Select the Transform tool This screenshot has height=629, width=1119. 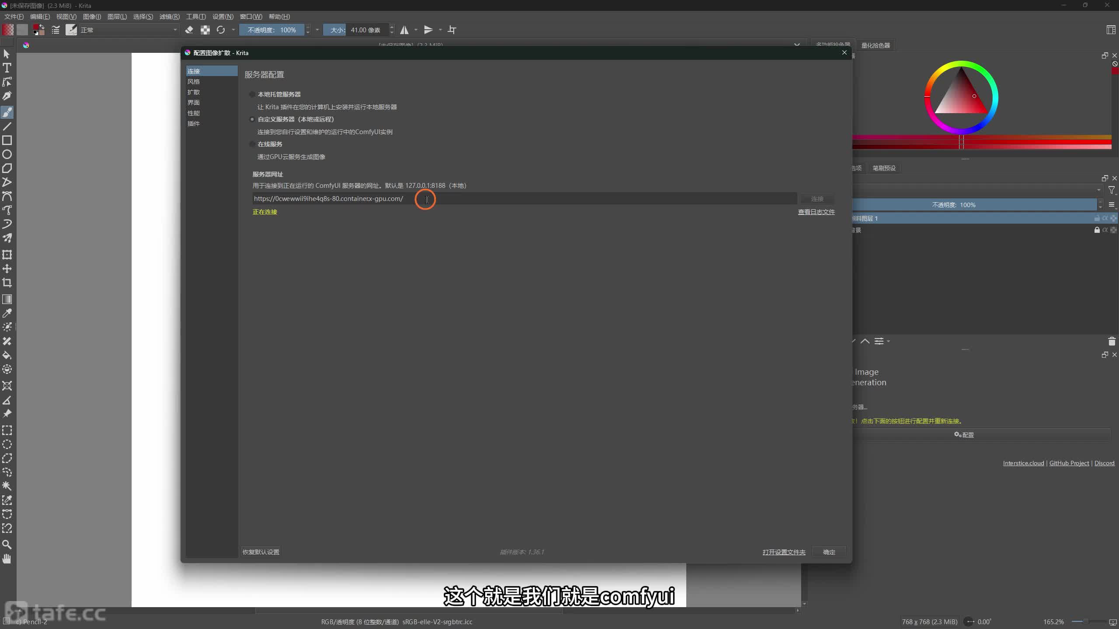click(7, 255)
